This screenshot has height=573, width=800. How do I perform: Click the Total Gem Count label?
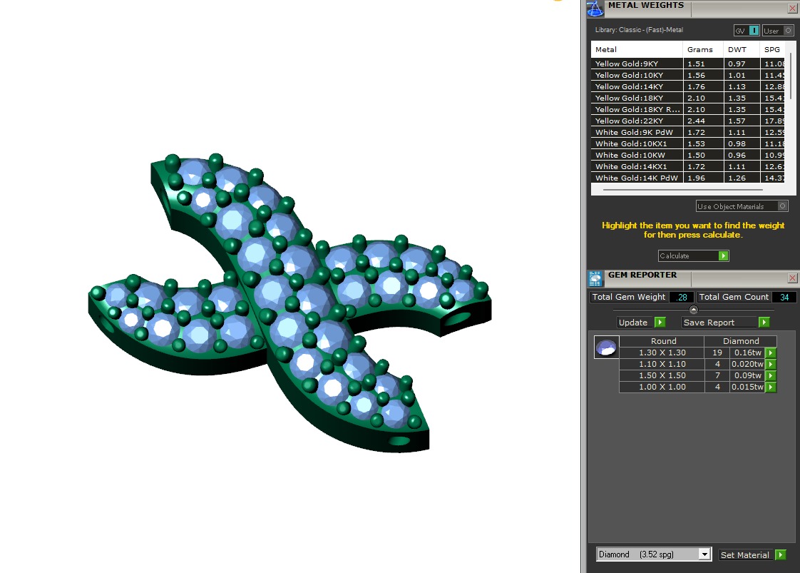click(x=734, y=298)
